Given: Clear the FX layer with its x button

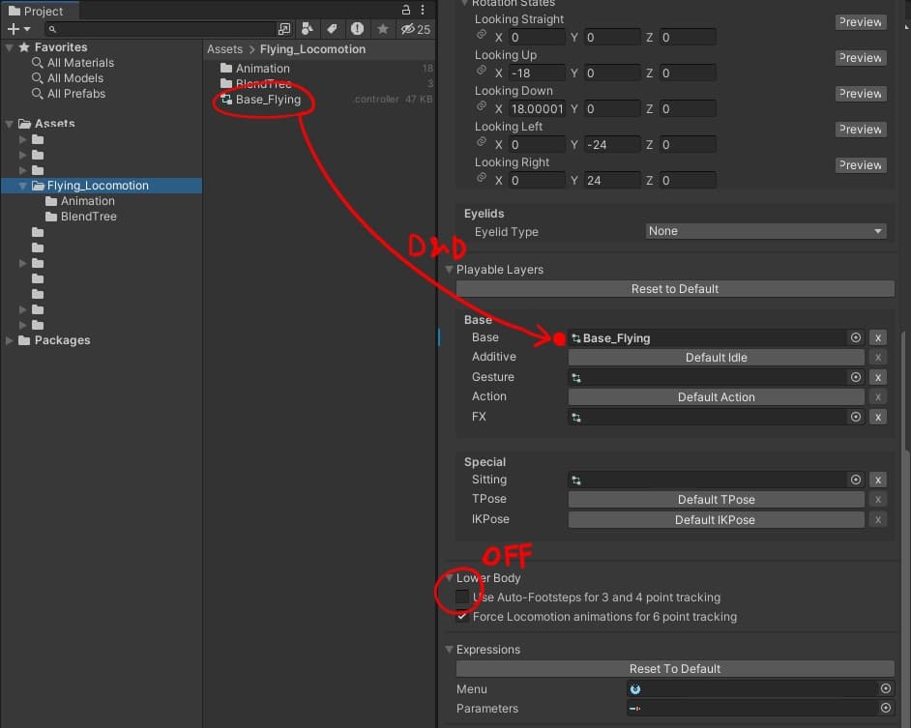Looking at the screenshot, I should click(x=877, y=417).
